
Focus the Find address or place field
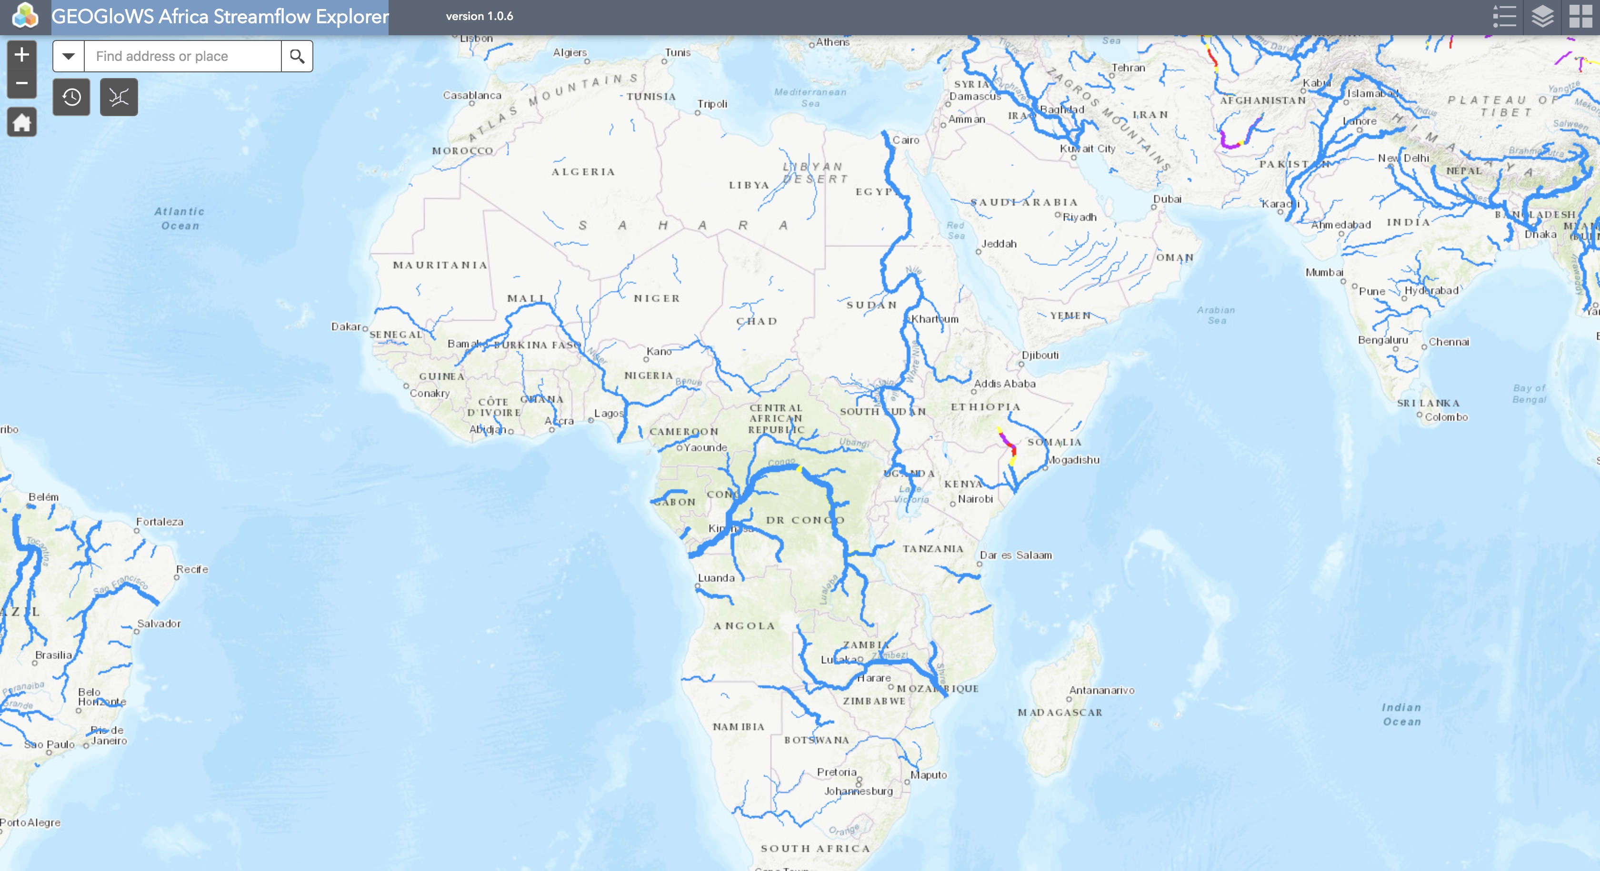(x=182, y=57)
